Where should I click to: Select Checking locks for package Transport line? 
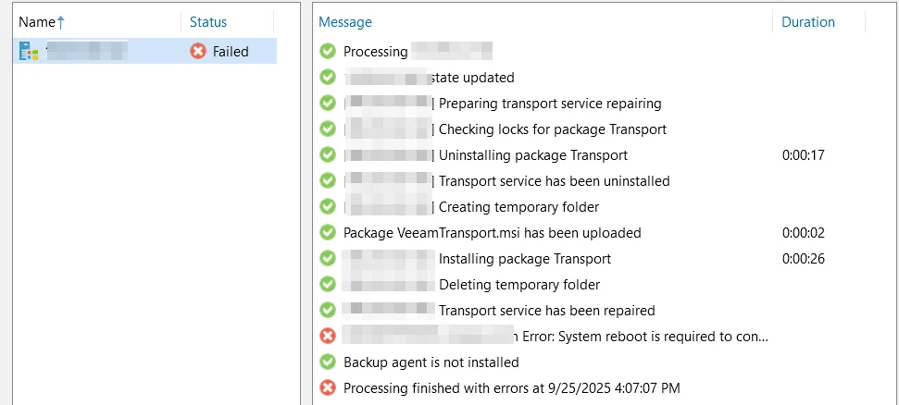coord(553,129)
